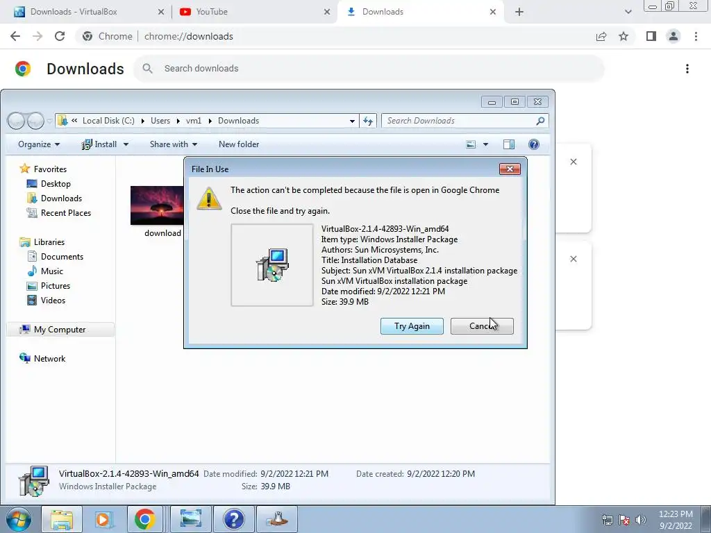The width and height of the screenshot is (711, 533).
Task: Open the Share with menu
Action: (x=173, y=144)
